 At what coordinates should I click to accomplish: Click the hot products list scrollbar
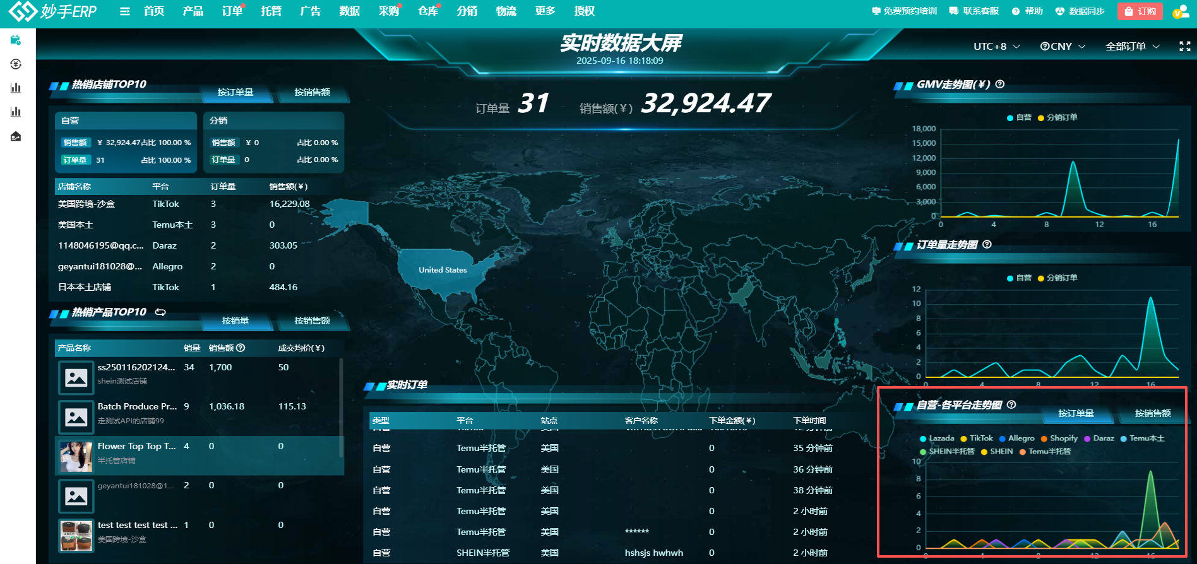[341, 407]
